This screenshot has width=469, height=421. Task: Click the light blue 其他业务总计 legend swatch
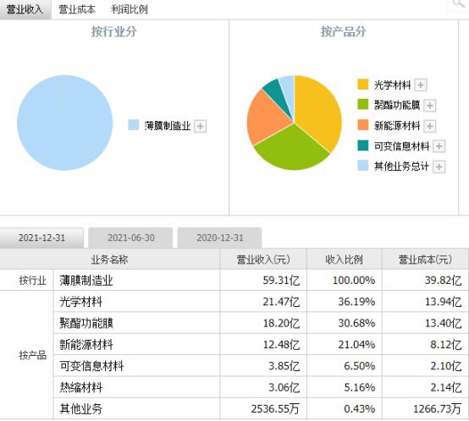[x=363, y=166]
